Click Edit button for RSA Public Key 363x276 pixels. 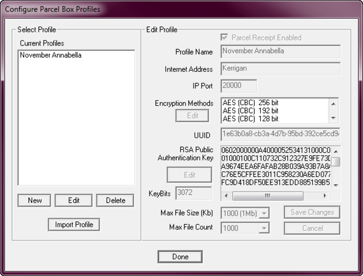tap(189, 175)
